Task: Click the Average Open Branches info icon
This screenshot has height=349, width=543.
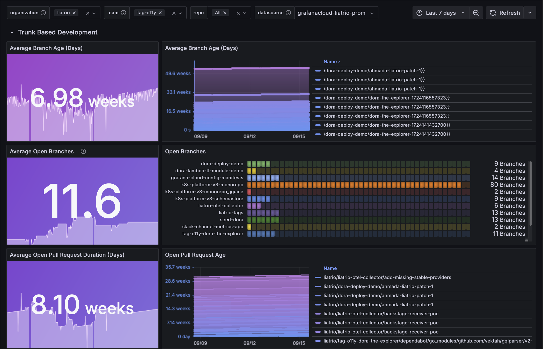Action: (83, 151)
